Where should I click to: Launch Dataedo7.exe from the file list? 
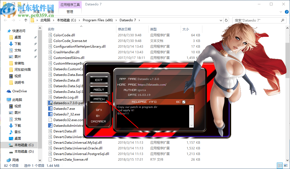(62, 108)
